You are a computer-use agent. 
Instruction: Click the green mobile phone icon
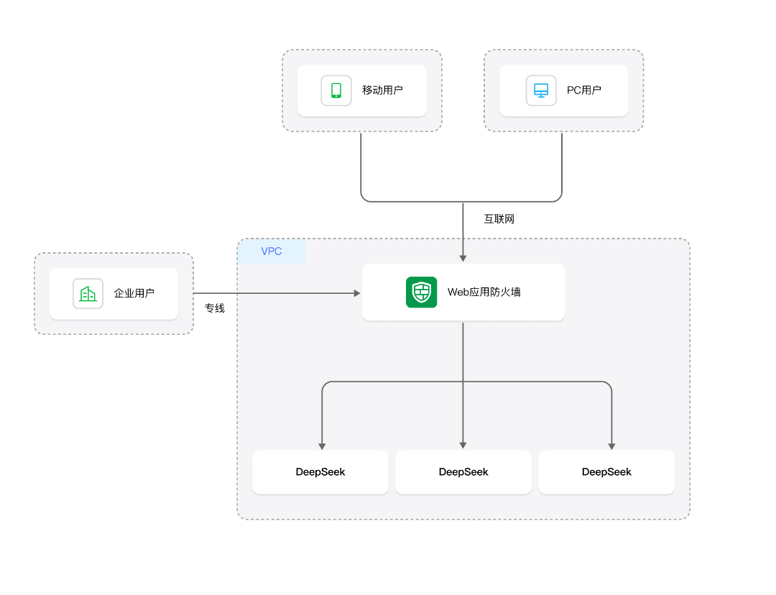[336, 91]
